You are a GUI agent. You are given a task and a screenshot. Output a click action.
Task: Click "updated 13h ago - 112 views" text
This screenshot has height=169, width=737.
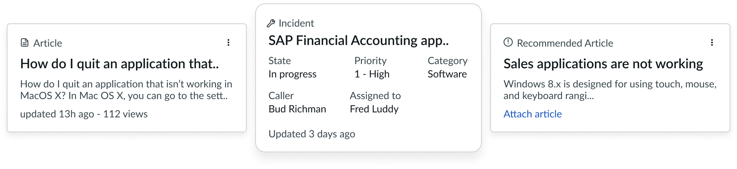click(84, 114)
